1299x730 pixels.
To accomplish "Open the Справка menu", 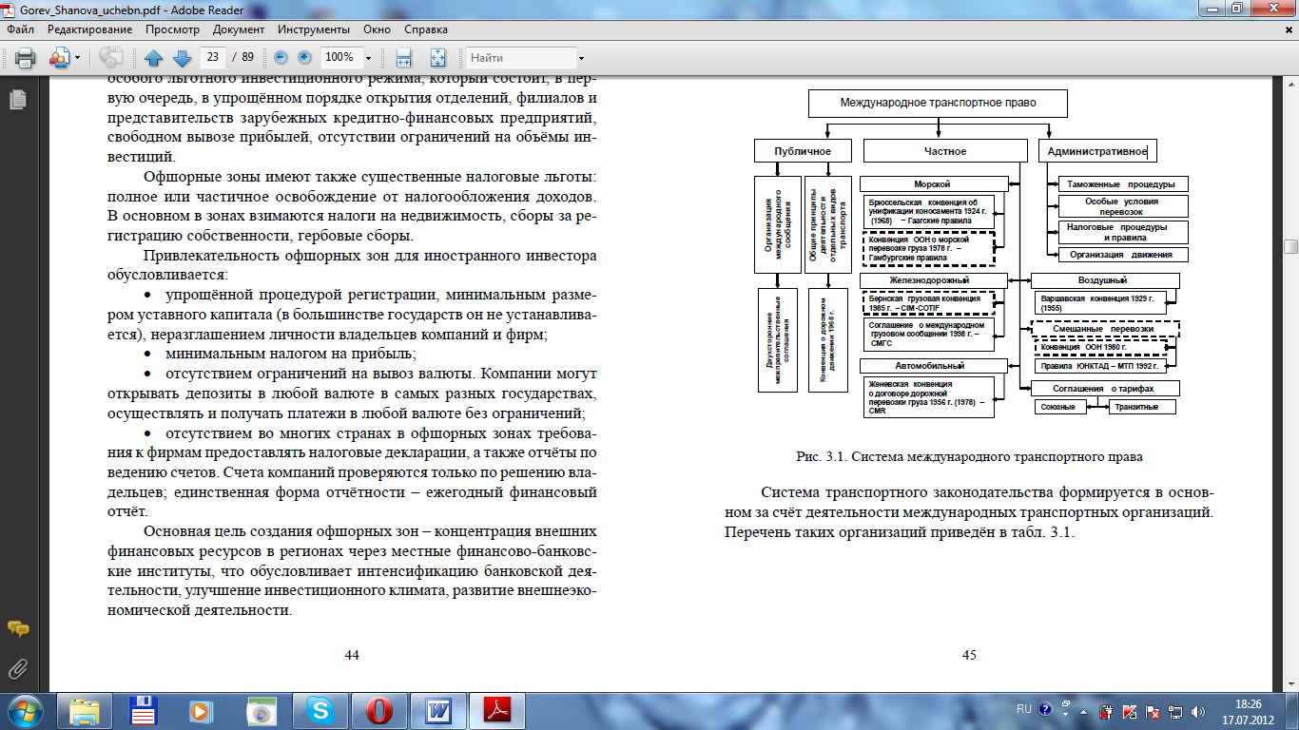I will [425, 29].
